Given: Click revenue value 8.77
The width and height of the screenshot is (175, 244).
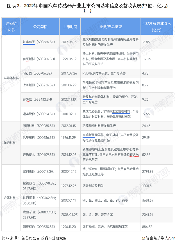Looking at the screenshot, I should [145, 85].
